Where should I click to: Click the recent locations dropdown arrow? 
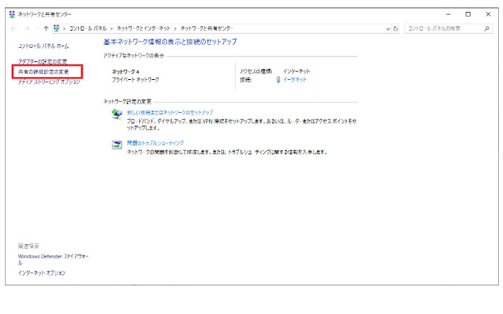point(37,29)
